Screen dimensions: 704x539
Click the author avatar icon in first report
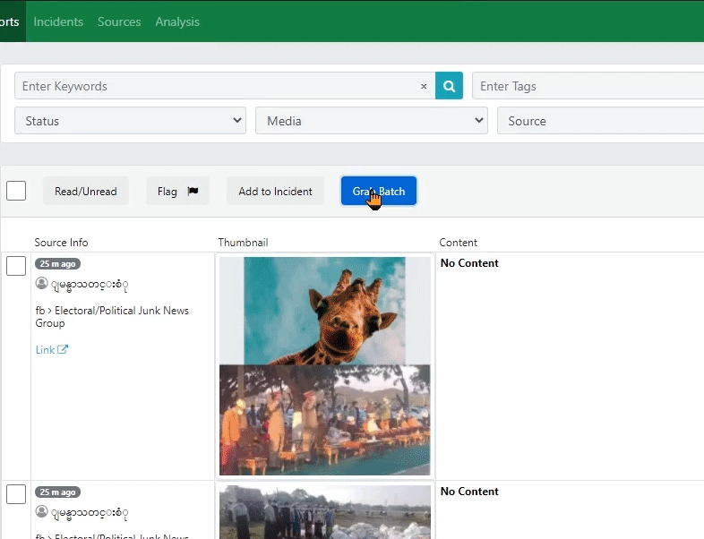tap(42, 283)
